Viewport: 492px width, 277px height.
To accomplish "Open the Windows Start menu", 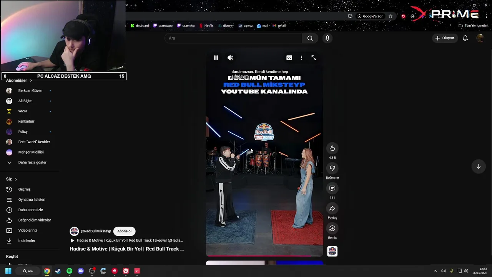I will [8, 271].
